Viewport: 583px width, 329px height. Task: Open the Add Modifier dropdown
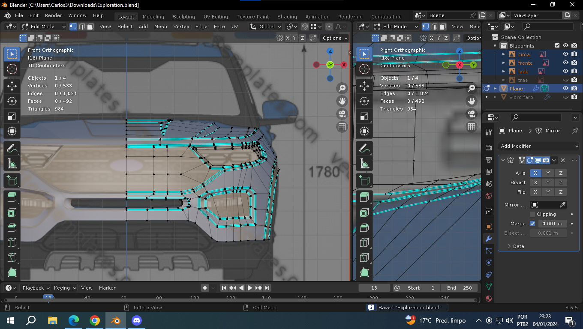tap(538, 146)
